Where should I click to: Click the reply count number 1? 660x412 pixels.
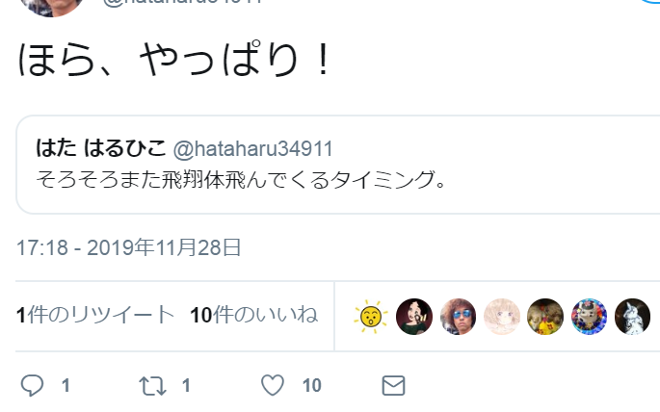click(x=66, y=385)
